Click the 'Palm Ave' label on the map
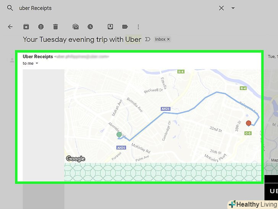Screen dimensions: 278x209 [x=142, y=158]
